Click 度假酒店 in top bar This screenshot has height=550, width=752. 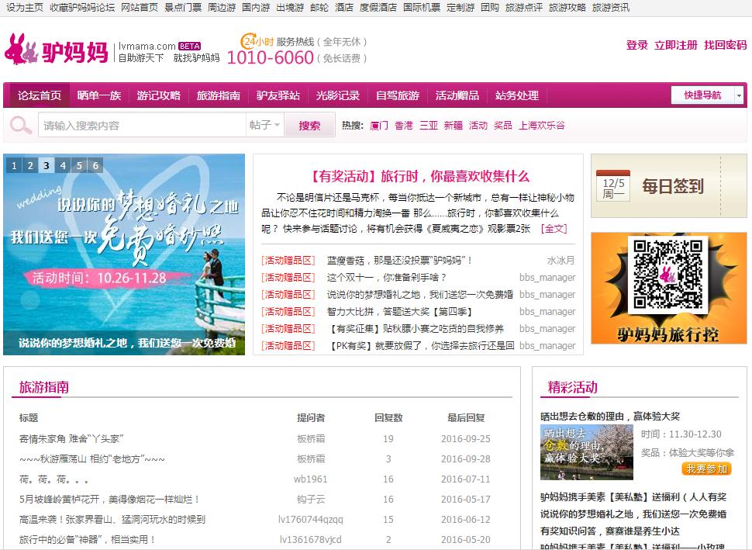click(x=378, y=7)
